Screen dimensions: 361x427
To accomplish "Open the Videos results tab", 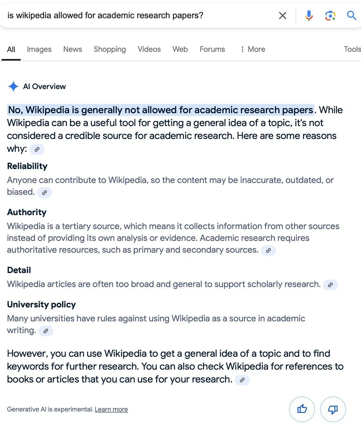I will tap(149, 49).
